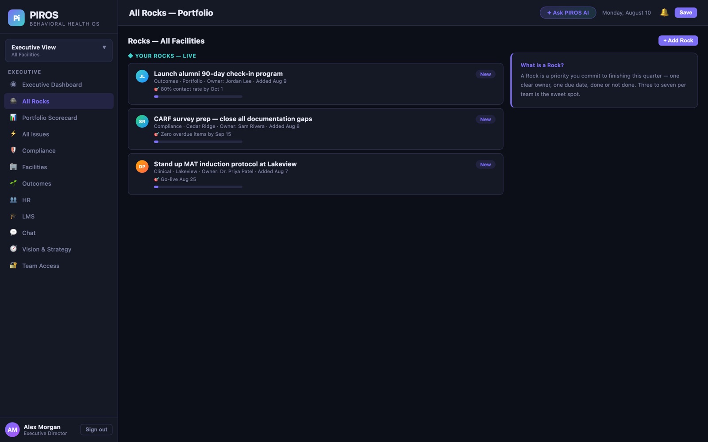Open the HR section in sidebar
This screenshot has width=708, height=442.
pyautogui.click(x=59, y=200)
